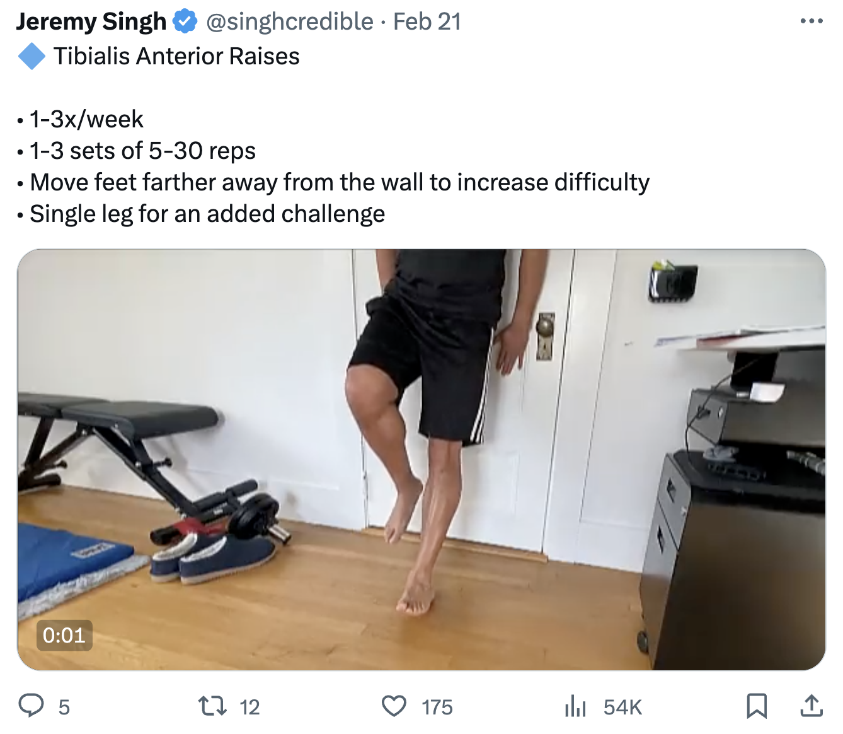Open the repost arrows menu
This screenshot has height=734, width=843.
(x=212, y=706)
